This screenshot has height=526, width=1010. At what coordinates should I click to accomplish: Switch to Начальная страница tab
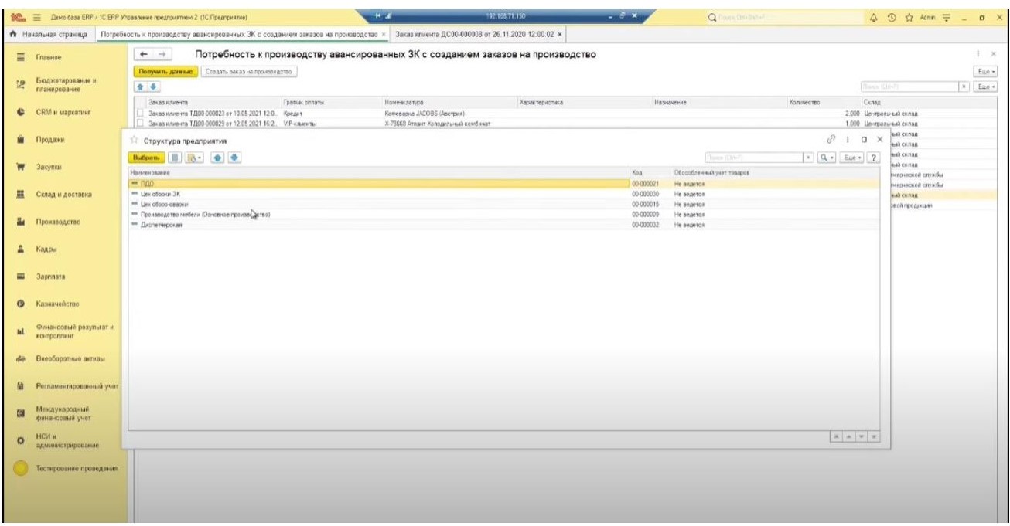pos(49,36)
